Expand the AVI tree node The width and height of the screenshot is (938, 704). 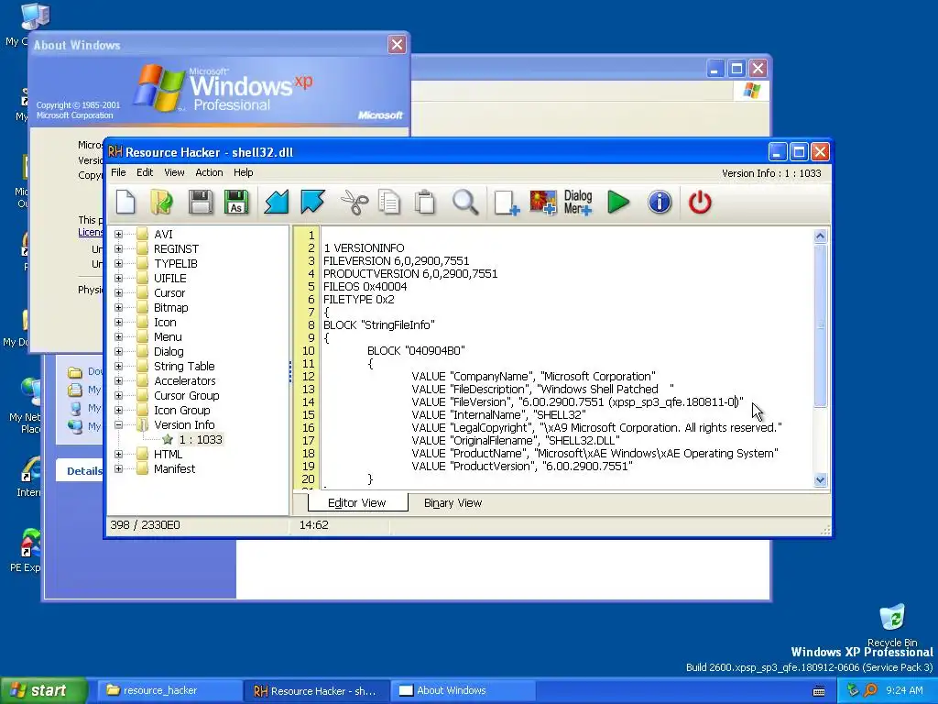click(x=118, y=234)
